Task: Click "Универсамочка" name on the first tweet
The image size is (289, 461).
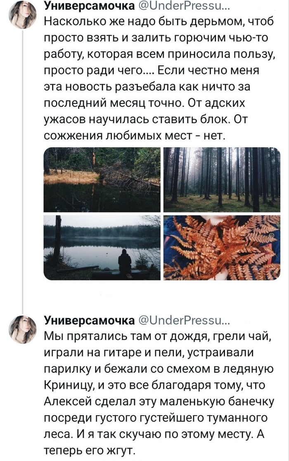Action: point(89,6)
